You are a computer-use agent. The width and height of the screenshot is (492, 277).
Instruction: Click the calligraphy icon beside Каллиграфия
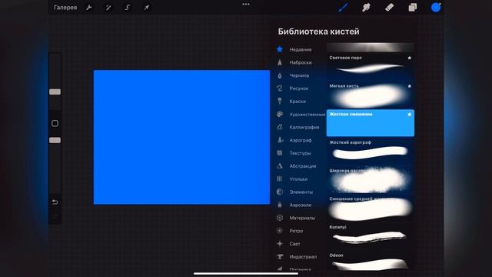tap(280, 127)
